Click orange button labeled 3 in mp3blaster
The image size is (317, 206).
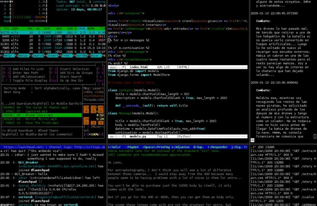101,123
